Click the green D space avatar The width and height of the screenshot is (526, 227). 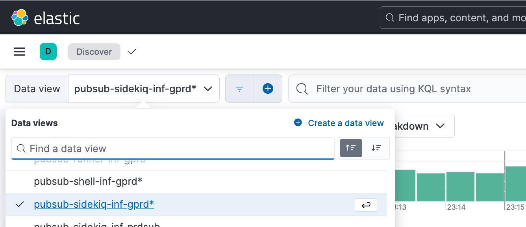48,52
